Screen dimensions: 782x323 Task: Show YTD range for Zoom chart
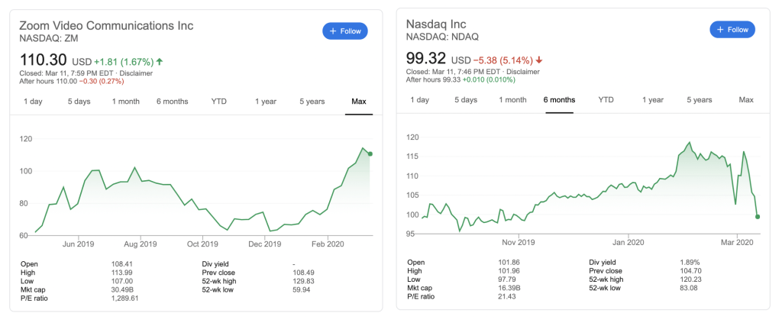tap(218, 102)
